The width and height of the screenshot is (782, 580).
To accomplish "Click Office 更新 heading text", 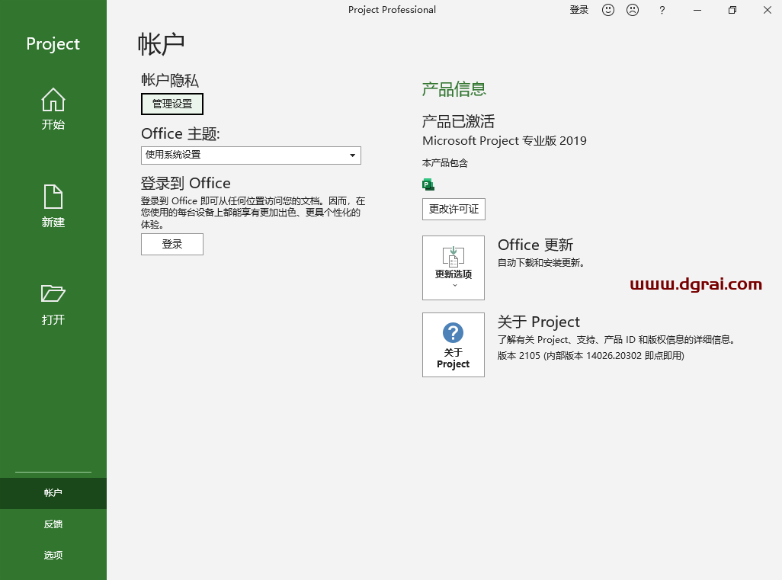I will point(535,245).
